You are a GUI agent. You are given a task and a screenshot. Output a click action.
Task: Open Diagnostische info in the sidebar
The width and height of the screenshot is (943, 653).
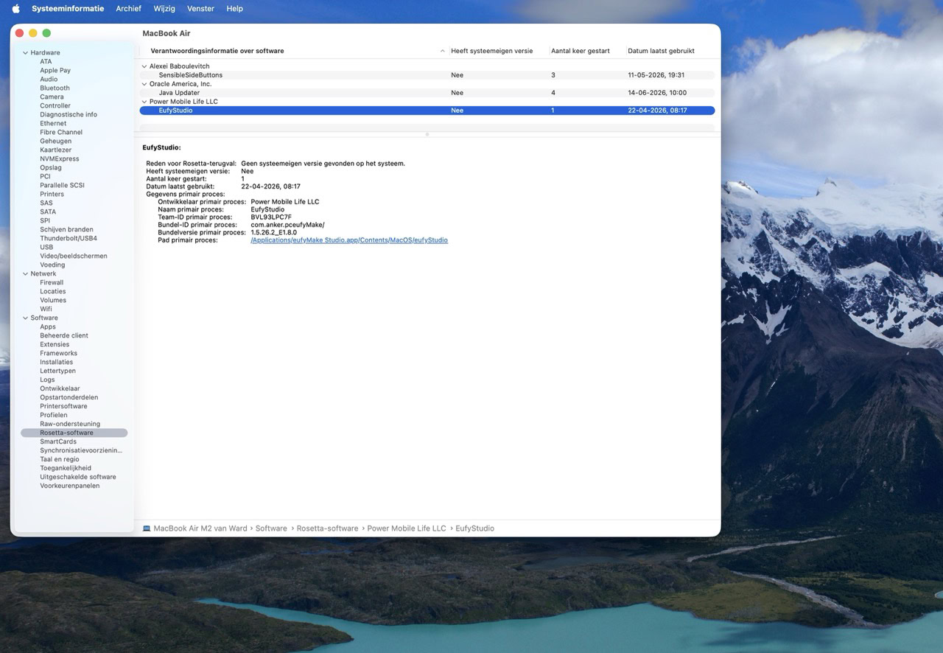coord(69,115)
